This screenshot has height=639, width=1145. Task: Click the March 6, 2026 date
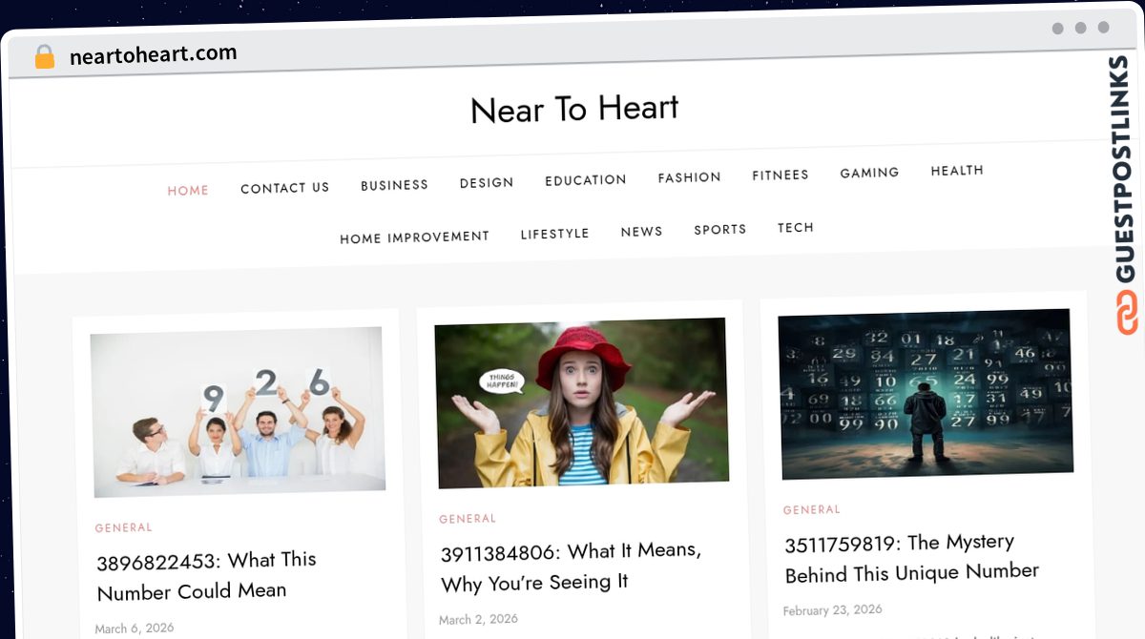[134, 629]
